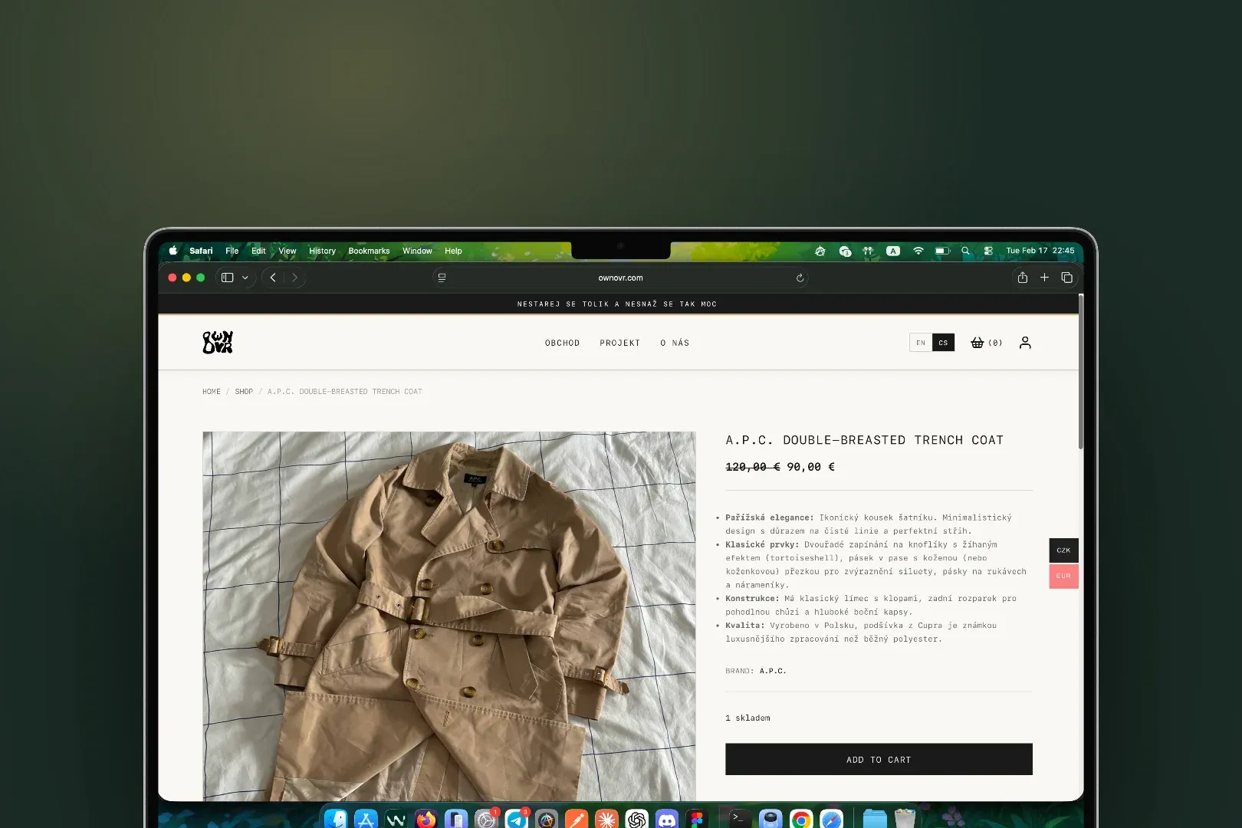Open the page settings menu in address bar
Screen dimensions: 1242x828
click(442, 278)
